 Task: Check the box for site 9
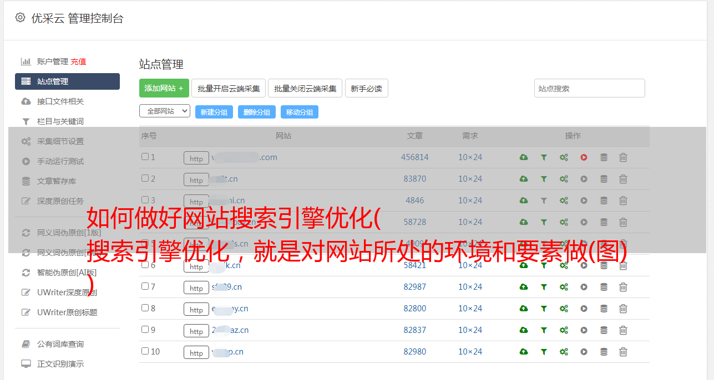coord(145,330)
